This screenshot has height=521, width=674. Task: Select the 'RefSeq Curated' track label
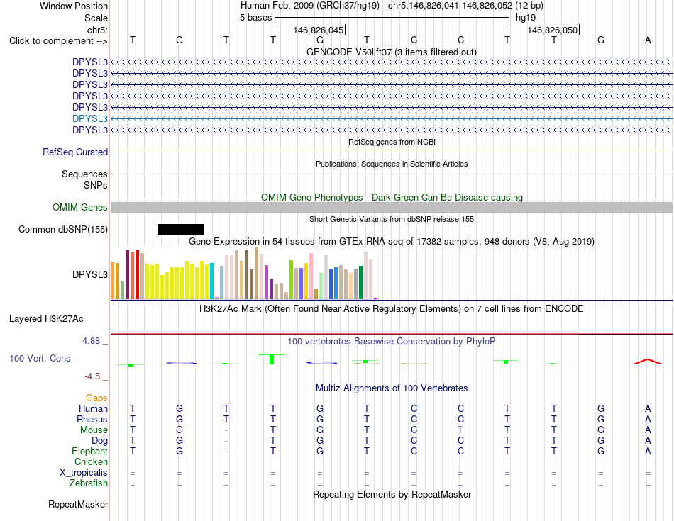pos(75,152)
